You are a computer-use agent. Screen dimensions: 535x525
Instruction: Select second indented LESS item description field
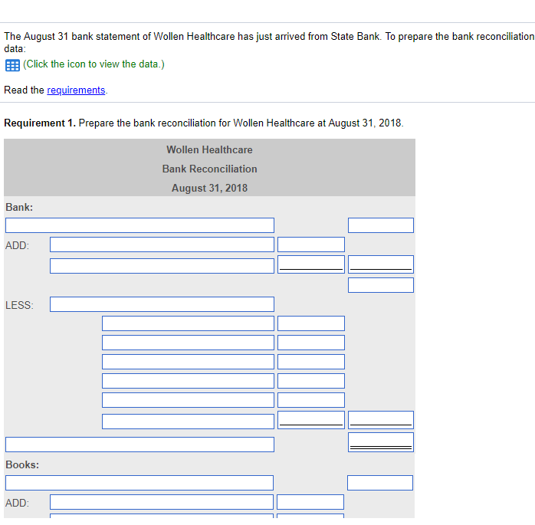[x=188, y=343]
